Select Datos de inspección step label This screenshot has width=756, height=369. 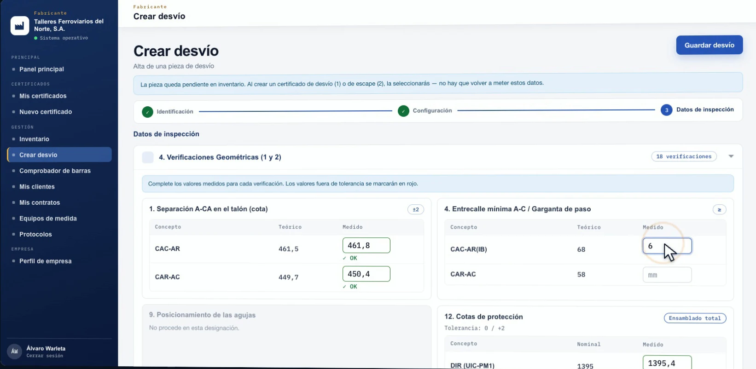tap(705, 110)
